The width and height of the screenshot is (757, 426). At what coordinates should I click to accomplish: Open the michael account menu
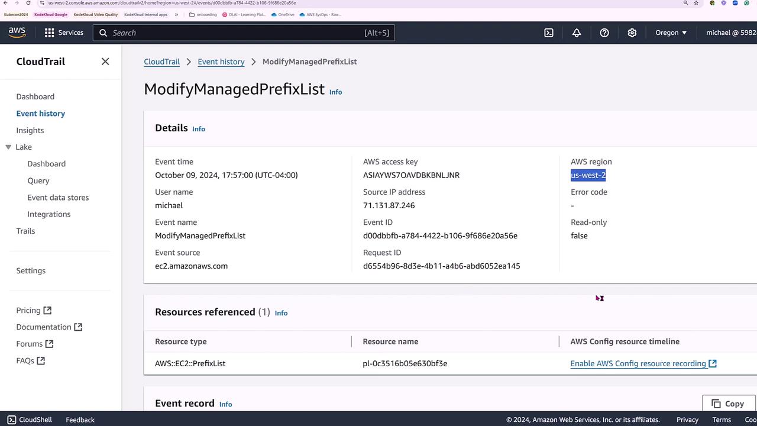coord(731,33)
